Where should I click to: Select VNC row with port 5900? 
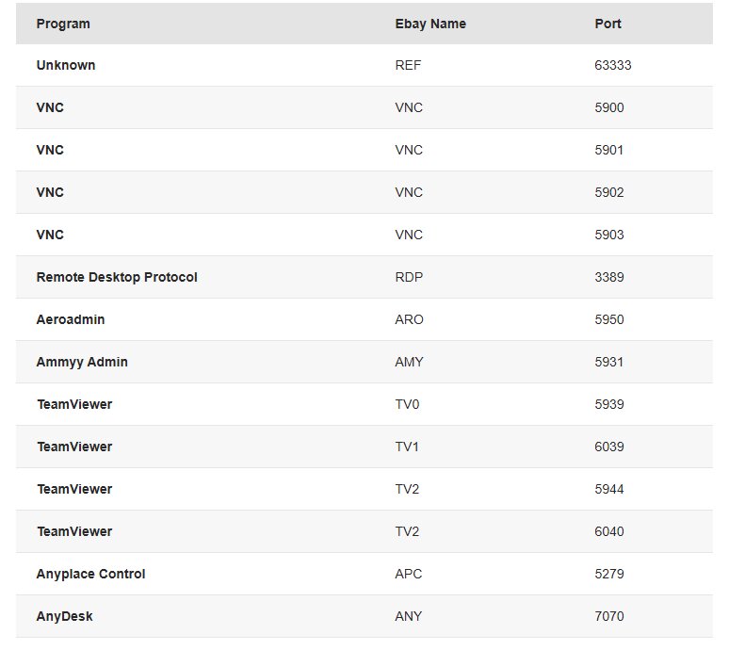(x=364, y=107)
